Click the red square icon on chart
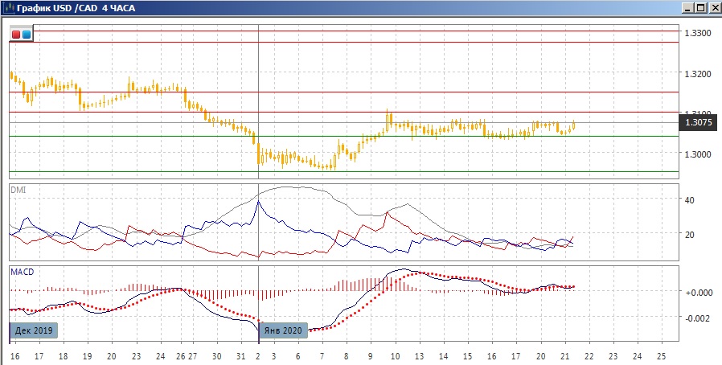 16,35
